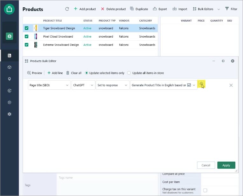Select the Pixel Cloud Snowboard title text
The image size is (243, 196).
(x=58, y=37)
